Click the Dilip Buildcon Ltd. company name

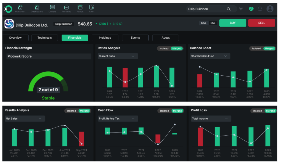coord(32,25)
